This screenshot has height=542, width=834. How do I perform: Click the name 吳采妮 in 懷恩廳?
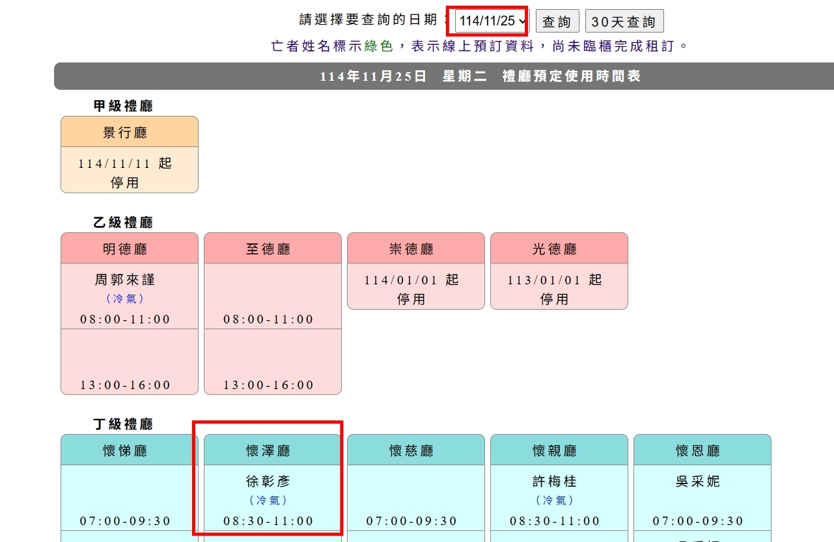[x=698, y=481]
